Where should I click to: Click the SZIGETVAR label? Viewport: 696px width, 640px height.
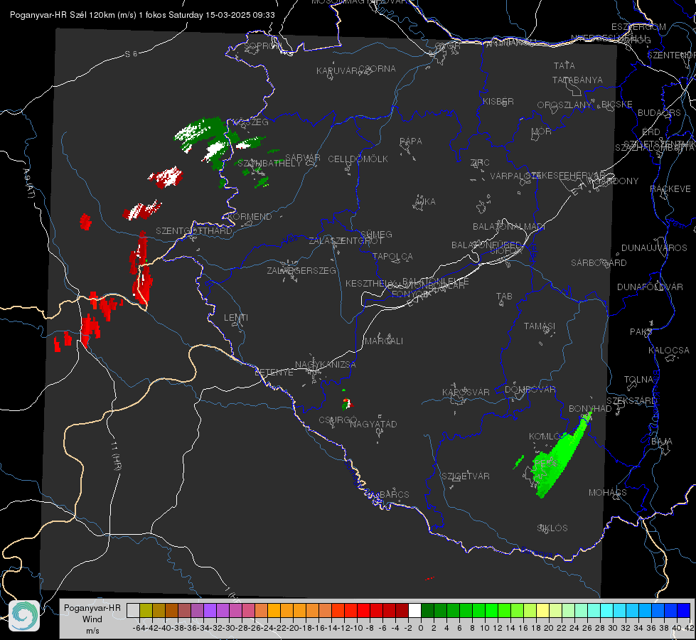coord(465,476)
